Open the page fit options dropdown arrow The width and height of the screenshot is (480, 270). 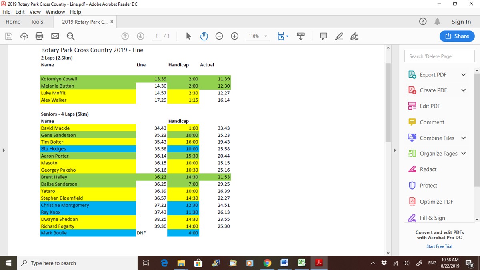coord(287,37)
